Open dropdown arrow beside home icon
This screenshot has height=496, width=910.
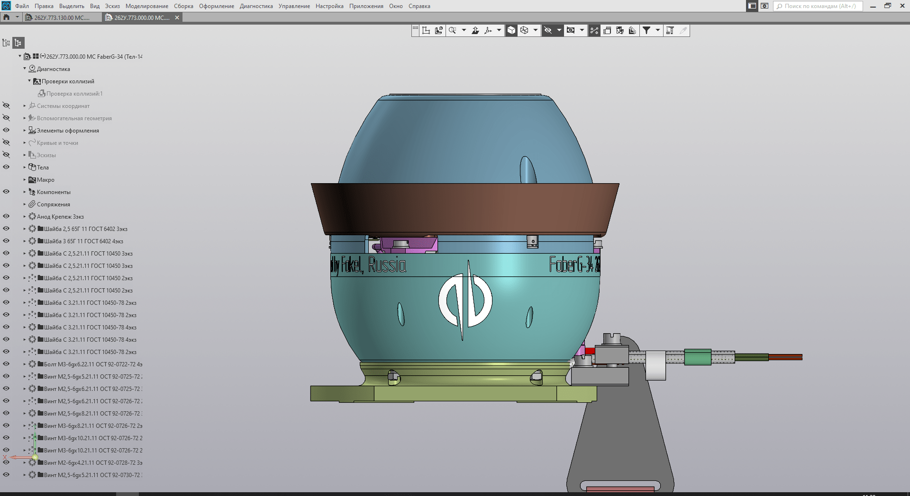(x=17, y=17)
